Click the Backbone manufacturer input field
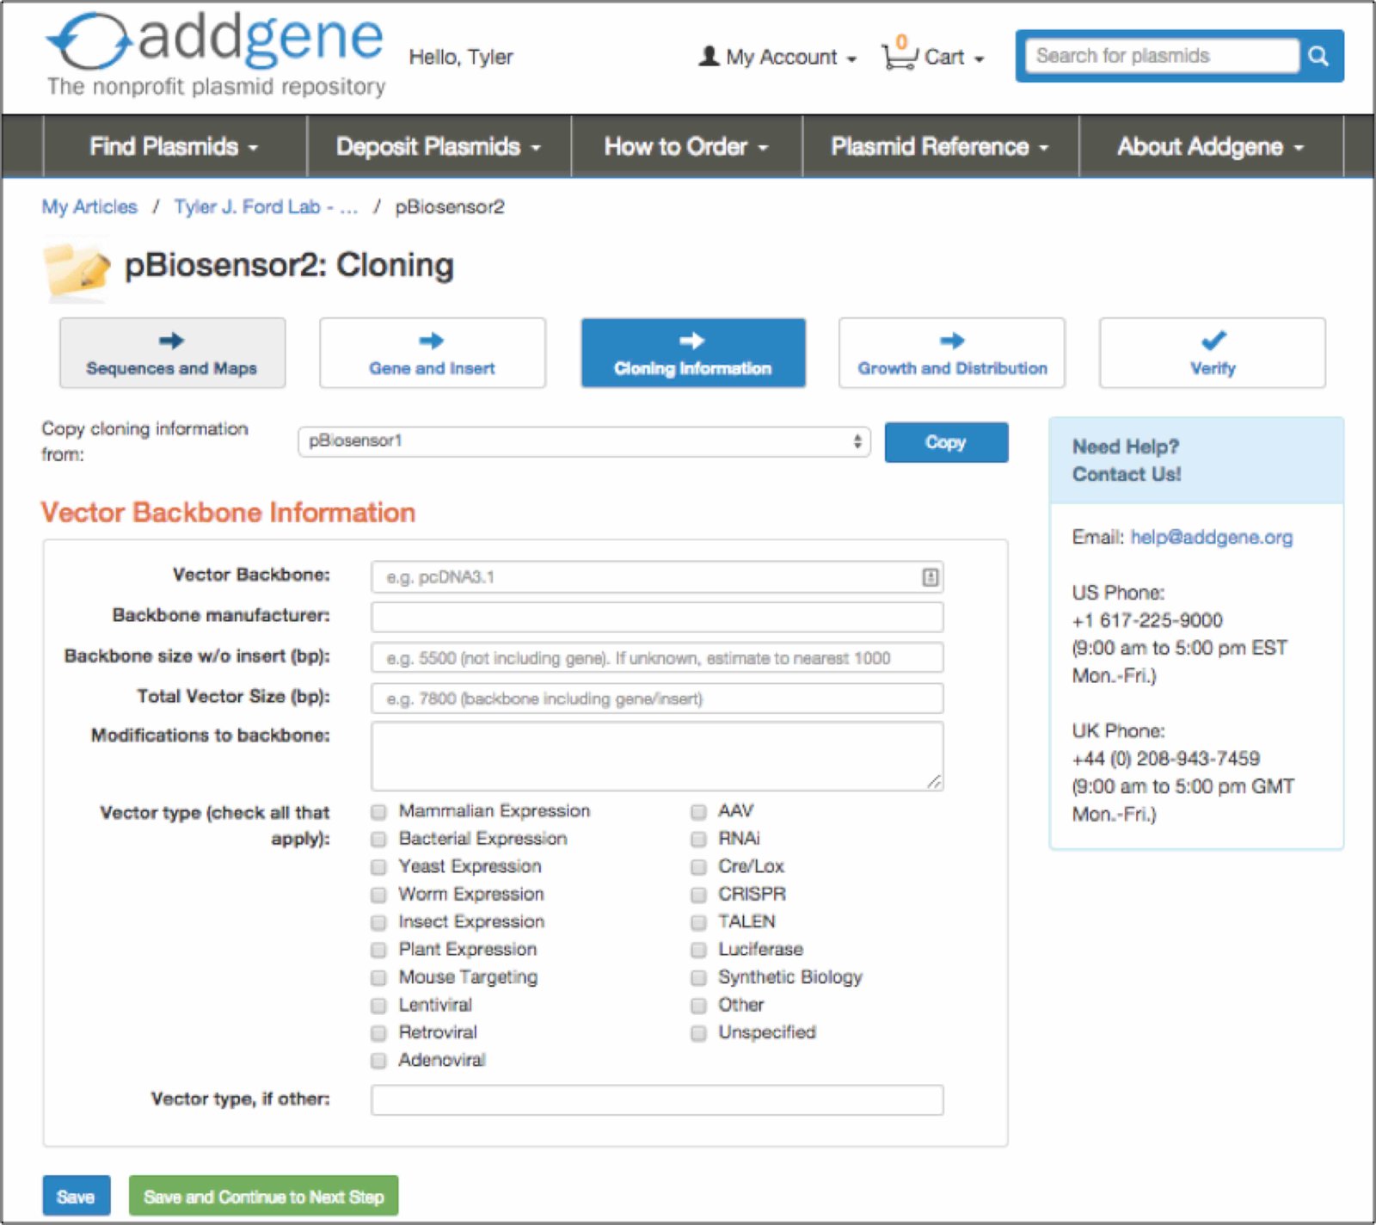The width and height of the screenshot is (1376, 1225). [x=656, y=617]
